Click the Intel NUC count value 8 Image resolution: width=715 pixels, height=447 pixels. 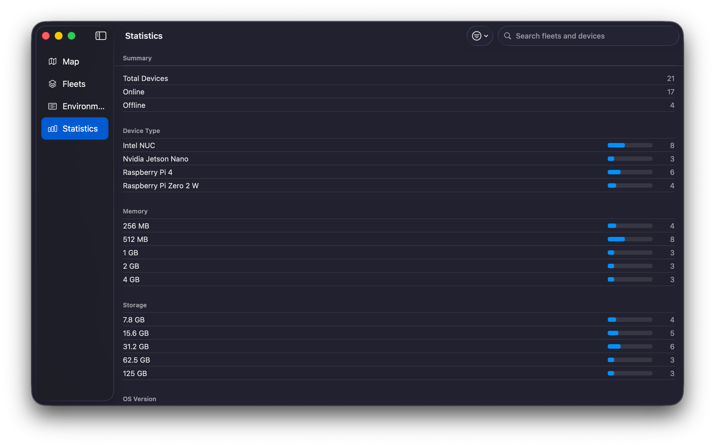[x=672, y=146]
